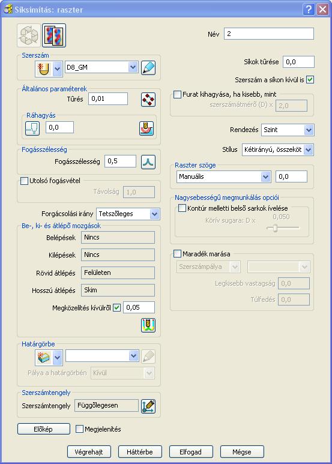Click the Tűrés value field
Viewport: 332px width, 464px height.
tap(108, 99)
